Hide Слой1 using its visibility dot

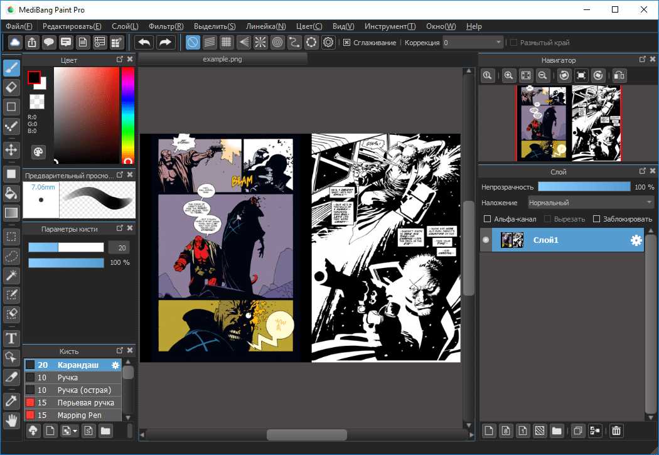click(x=485, y=240)
